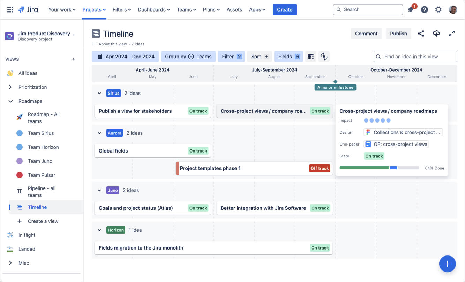Screen dimensions: 465x282
Task: Click the Find an idea search field
Action: pyautogui.click(x=415, y=56)
